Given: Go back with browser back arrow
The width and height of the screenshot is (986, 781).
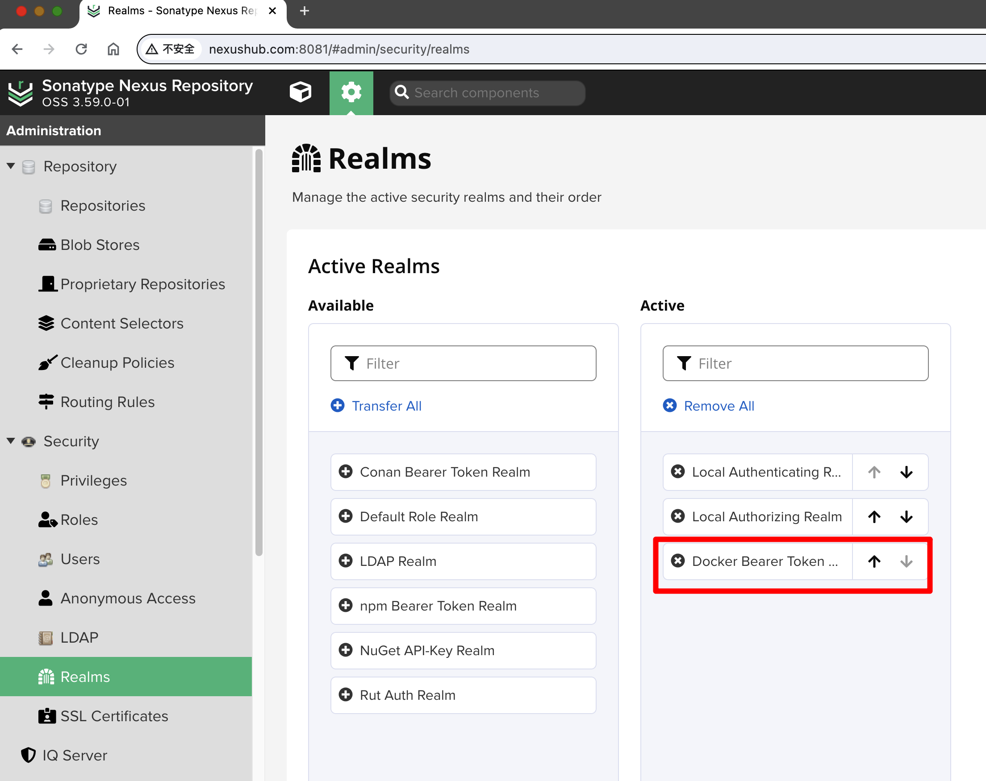Looking at the screenshot, I should [17, 49].
